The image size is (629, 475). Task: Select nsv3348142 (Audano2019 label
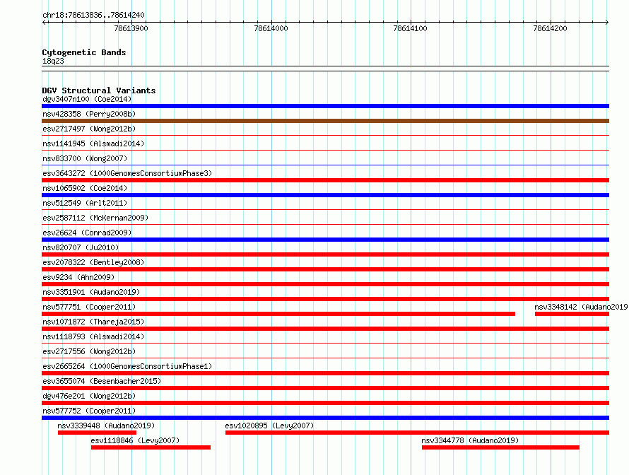(581, 307)
